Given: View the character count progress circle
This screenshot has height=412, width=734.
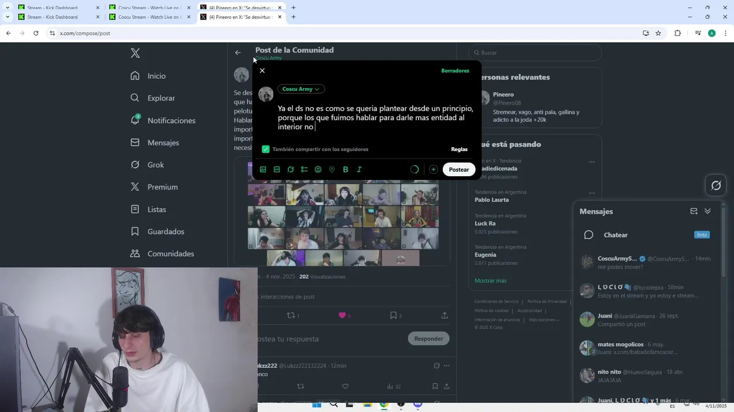Looking at the screenshot, I should 415,169.
